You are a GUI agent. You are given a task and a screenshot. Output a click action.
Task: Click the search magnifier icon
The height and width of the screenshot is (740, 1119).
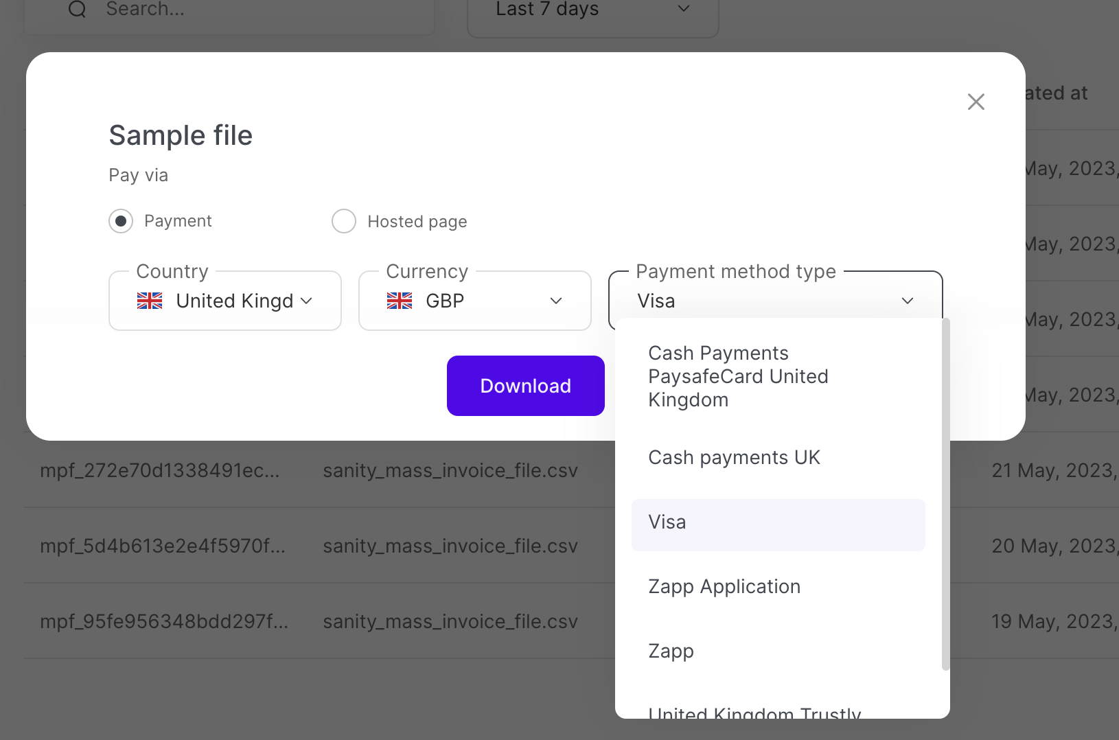tap(78, 10)
